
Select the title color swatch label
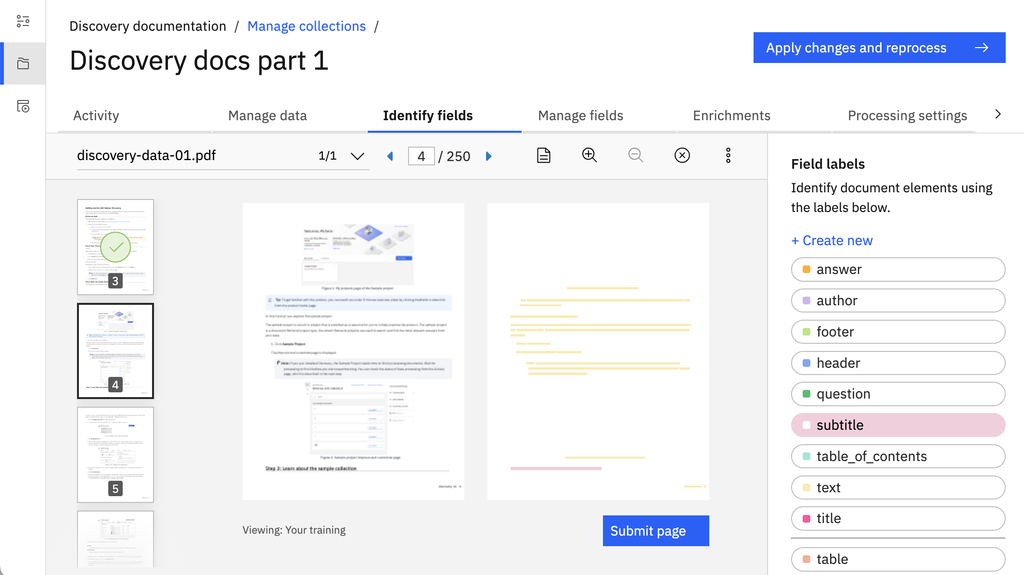tap(806, 518)
